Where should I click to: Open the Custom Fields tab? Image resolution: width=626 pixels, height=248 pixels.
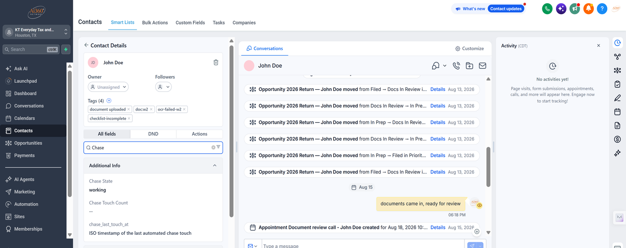(190, 23)
